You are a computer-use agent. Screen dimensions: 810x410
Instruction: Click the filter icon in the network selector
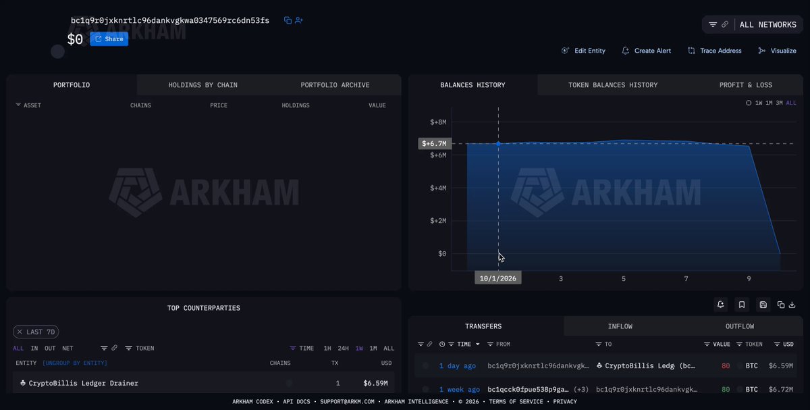tap(713, 24)
